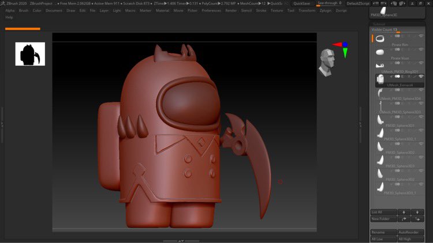Viewport: 433px width, 243px height.
Task: Click the UMesh_PM3D_Ring3D1 subtool icon
Action: point(380,66)
